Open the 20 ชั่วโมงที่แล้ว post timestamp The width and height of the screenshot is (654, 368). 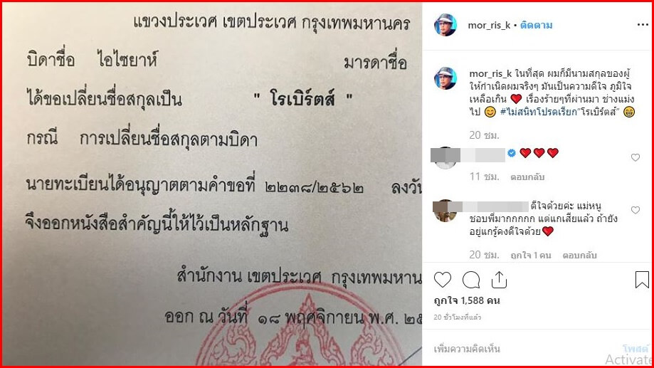457,317
